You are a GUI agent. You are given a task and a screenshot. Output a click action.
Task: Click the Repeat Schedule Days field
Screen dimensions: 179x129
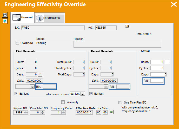[107, 74]
